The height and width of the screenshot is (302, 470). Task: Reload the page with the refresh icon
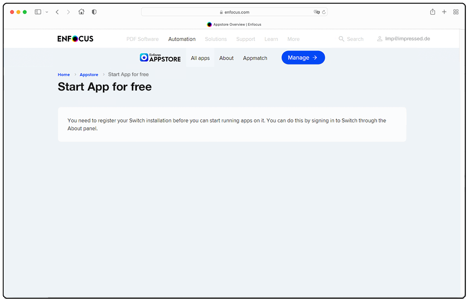[324, 12]
